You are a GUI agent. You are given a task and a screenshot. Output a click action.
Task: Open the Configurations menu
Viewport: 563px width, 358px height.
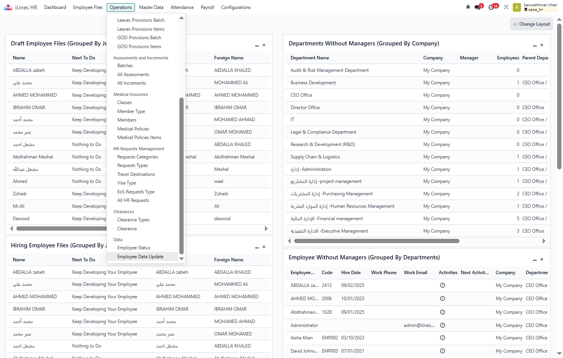[x=236, y=7]
